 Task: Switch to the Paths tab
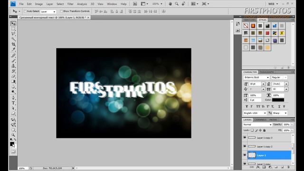coord(273,120)
